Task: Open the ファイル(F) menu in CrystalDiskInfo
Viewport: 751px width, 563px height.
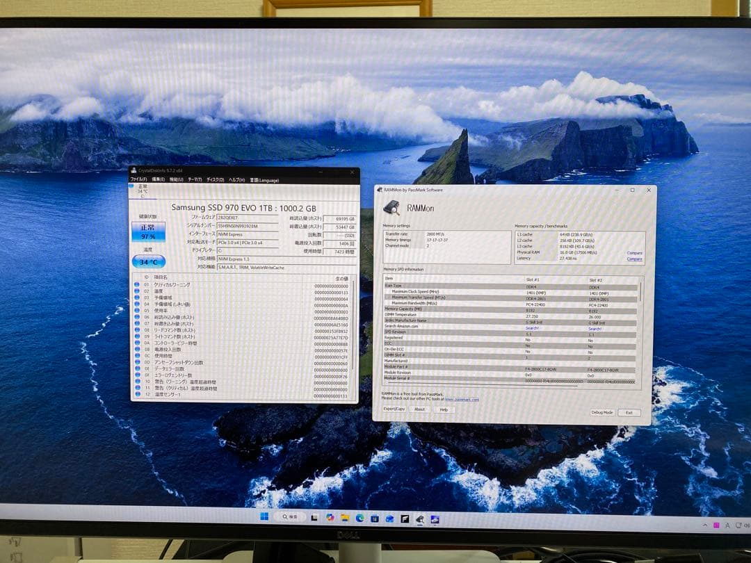Action: (138, 179)
